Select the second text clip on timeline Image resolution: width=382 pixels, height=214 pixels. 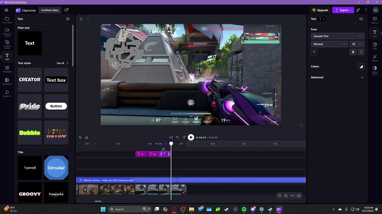click(x=153, y=154)
